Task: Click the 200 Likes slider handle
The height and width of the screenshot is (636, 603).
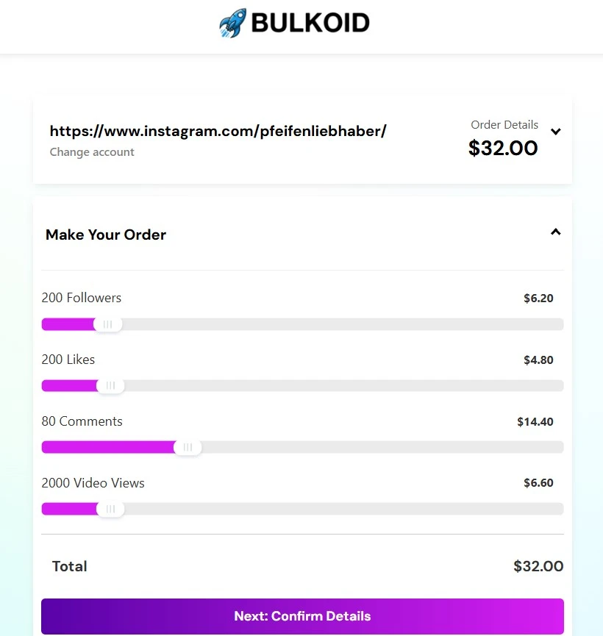Action: pyautogui.click(x=110, y=385)
